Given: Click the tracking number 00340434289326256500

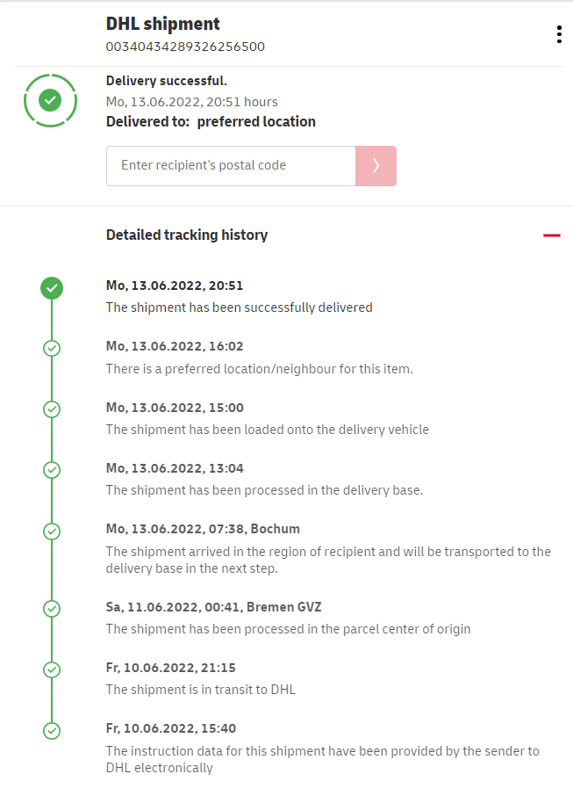Looking at the screenshot, I should click(185, 47).
